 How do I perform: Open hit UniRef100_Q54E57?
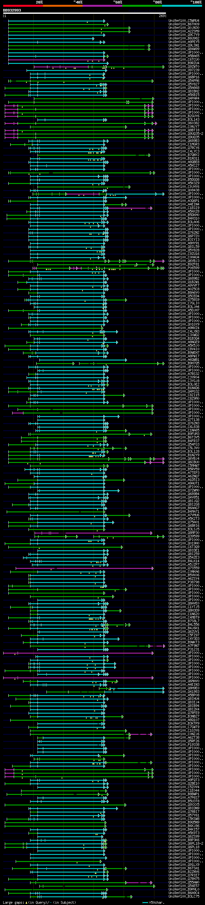click(x=184, y=886)
